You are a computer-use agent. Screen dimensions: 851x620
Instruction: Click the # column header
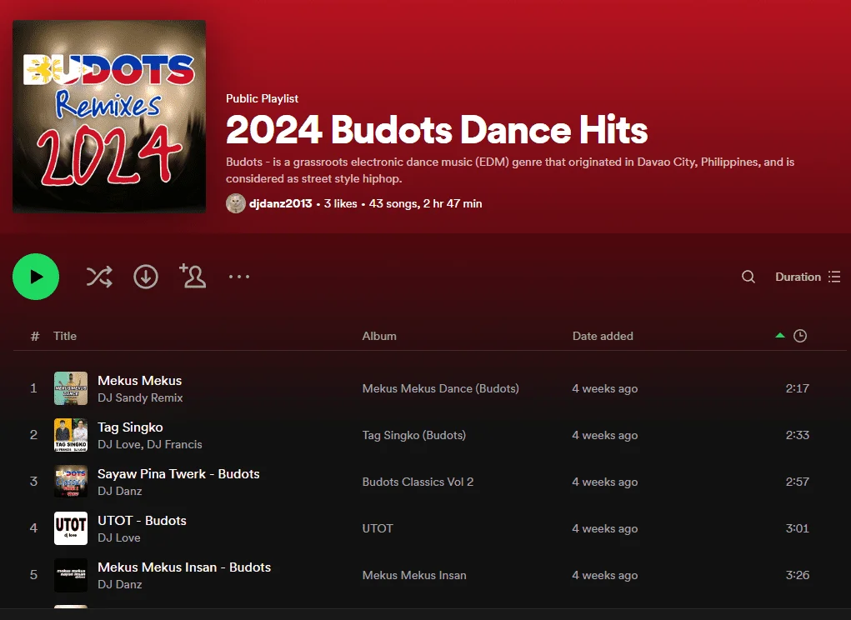[x=35, y=336]
